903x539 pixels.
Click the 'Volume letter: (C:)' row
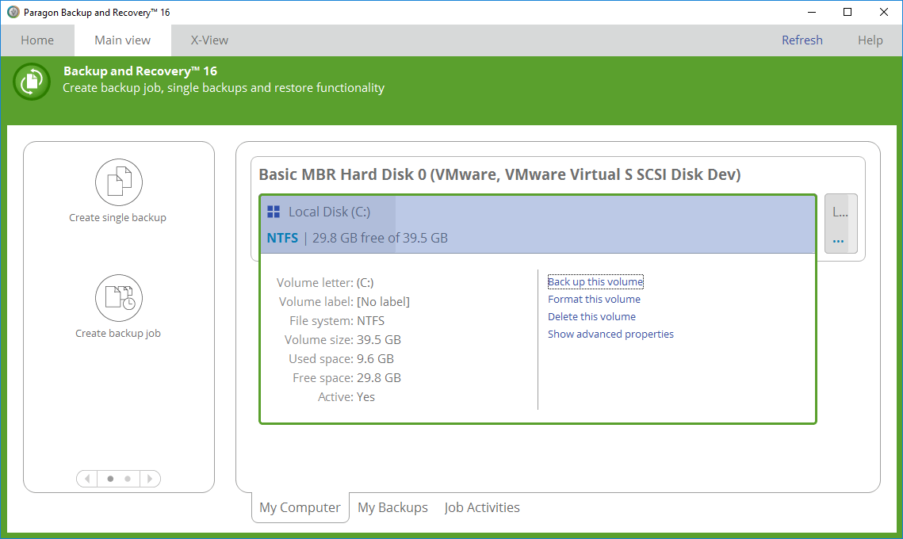[x=325, y=283]
